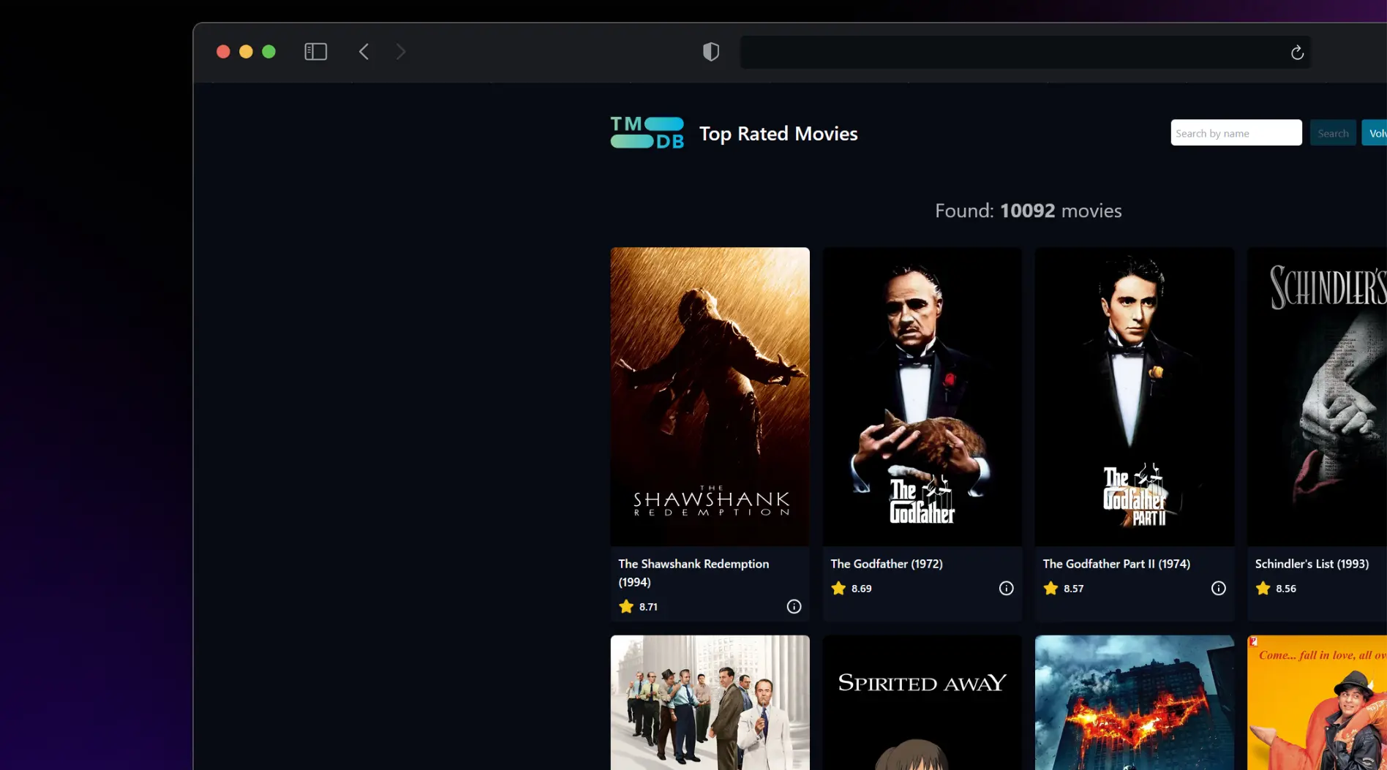The width and height of the screenshot is (1387, 770).
Task: Click the info icon on The Godfather card
Action: (x=1006, y=588)
